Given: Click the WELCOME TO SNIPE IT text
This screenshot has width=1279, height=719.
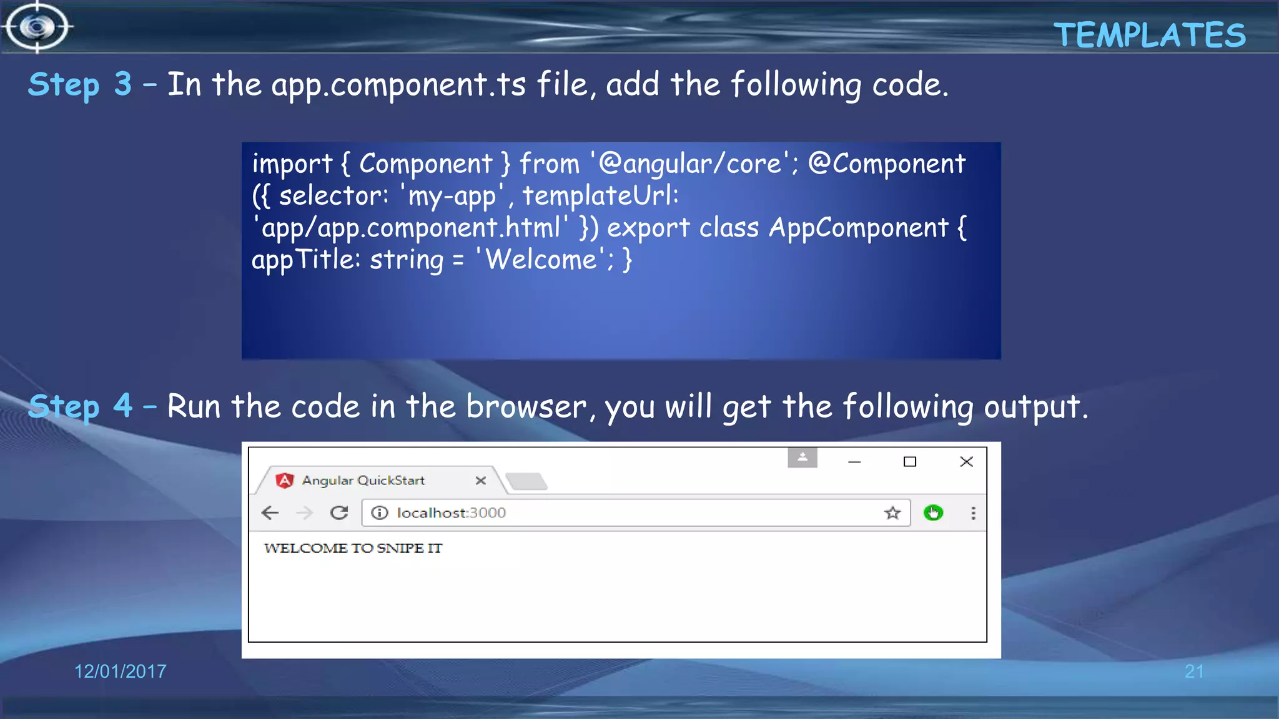Looking at the screenshot, I should click(353, 548).
